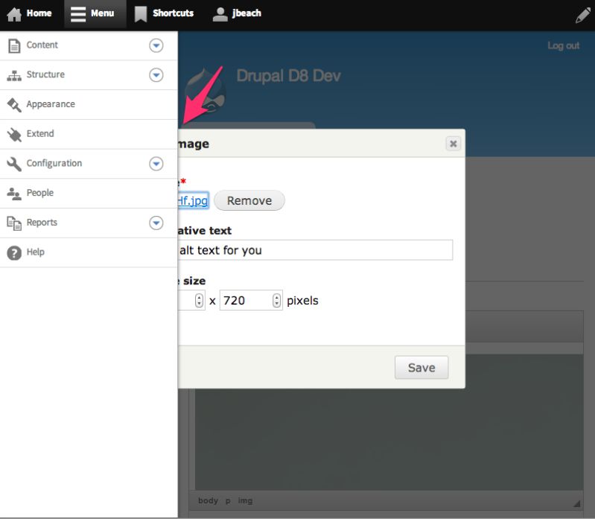Click the Remove button
This screenshot has width=595, height=519.
pyautogui.click(x=249, y=200)
